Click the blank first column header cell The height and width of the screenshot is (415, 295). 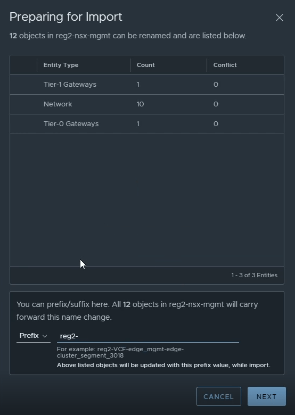[x=23, y=65]
